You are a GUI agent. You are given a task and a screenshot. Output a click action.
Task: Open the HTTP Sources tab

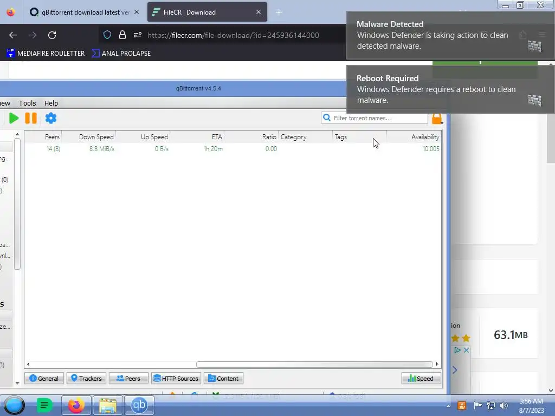click(176, 379)
